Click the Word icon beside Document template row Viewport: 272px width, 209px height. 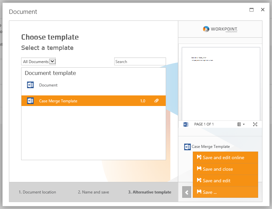click(30, 85)
